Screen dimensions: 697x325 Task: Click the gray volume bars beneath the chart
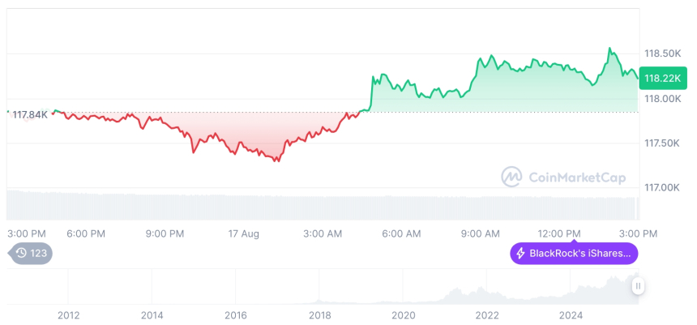click(324, 205)
